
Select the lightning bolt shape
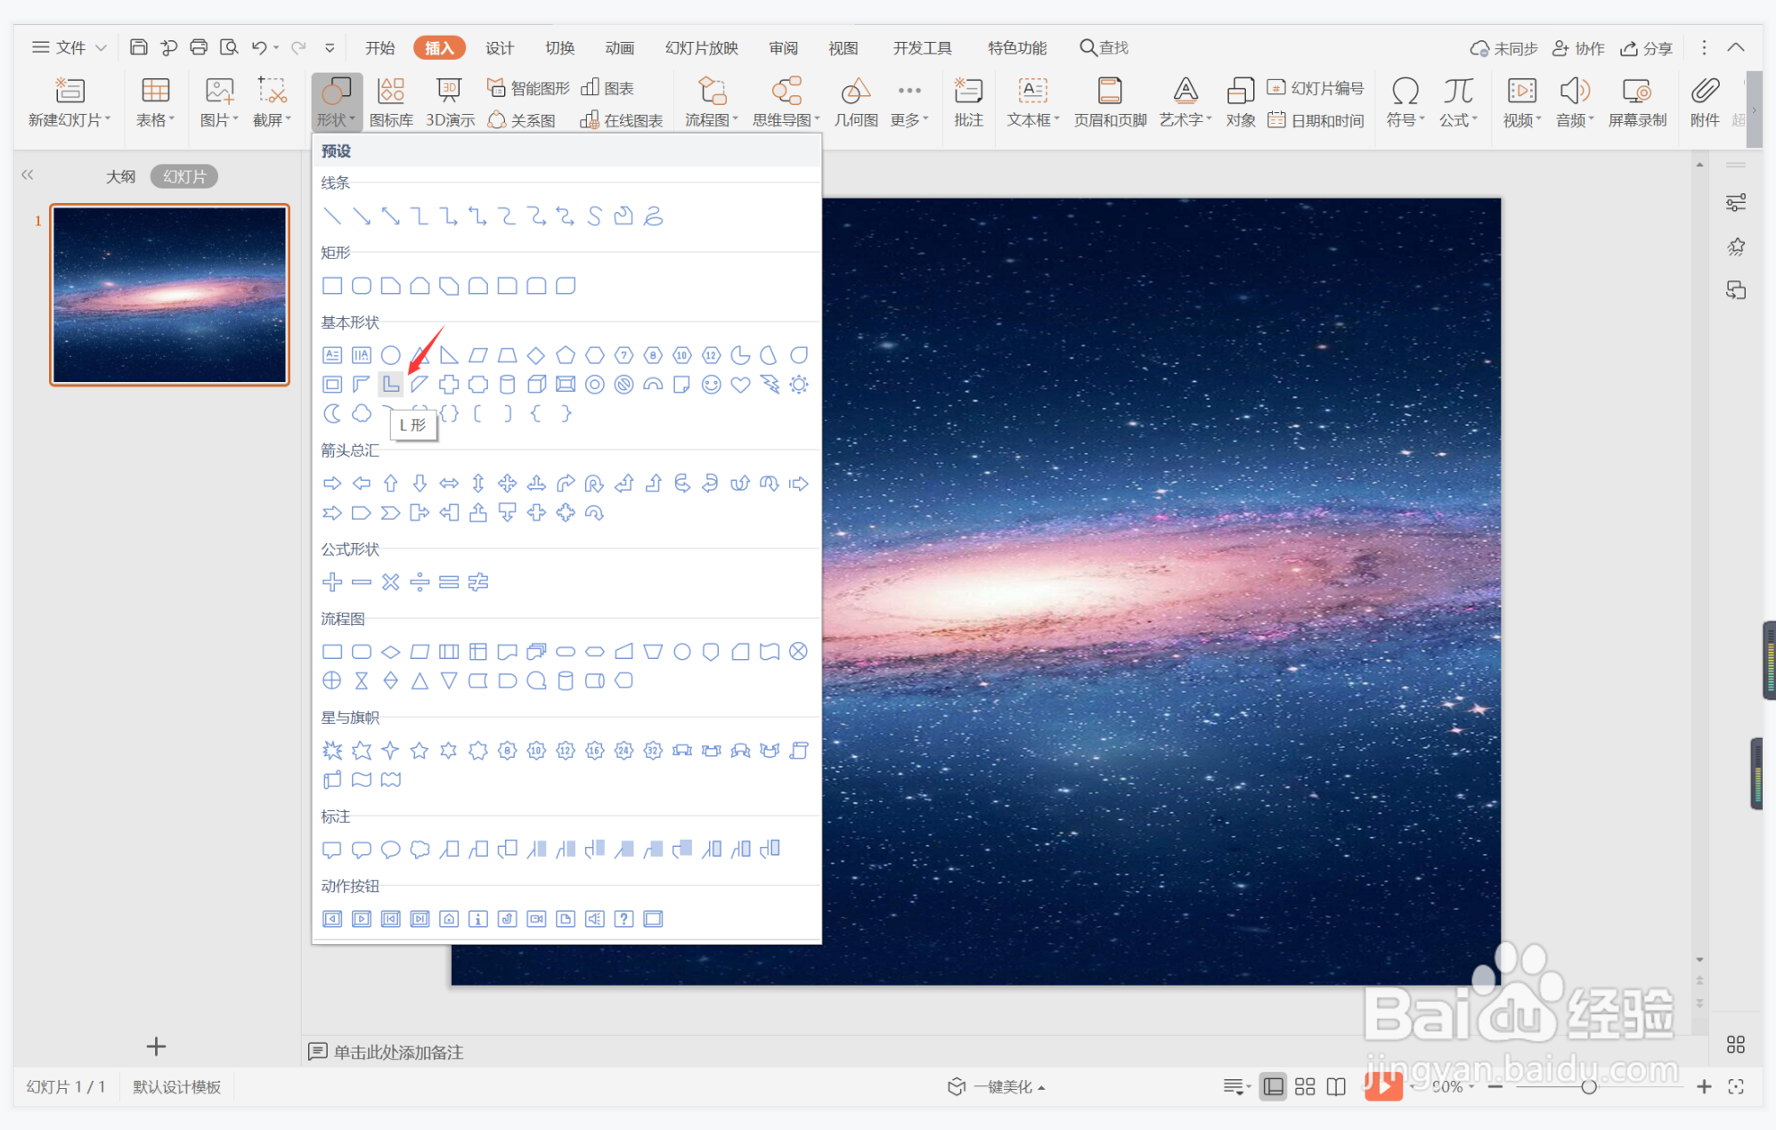click(770, 385)
